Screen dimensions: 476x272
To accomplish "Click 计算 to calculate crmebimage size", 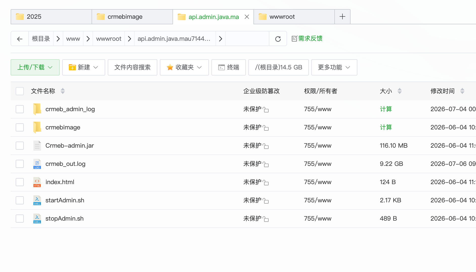I will (x=386, y=127).
